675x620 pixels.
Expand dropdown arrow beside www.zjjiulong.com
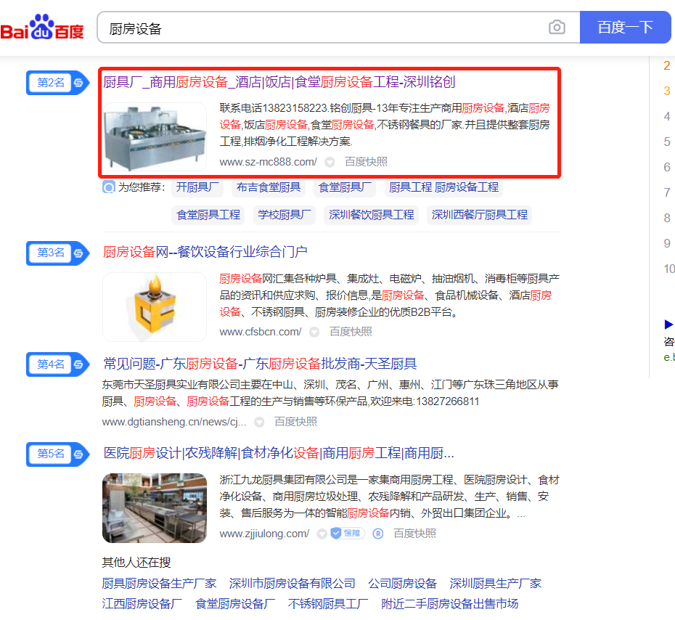click(x=322, y=534)
